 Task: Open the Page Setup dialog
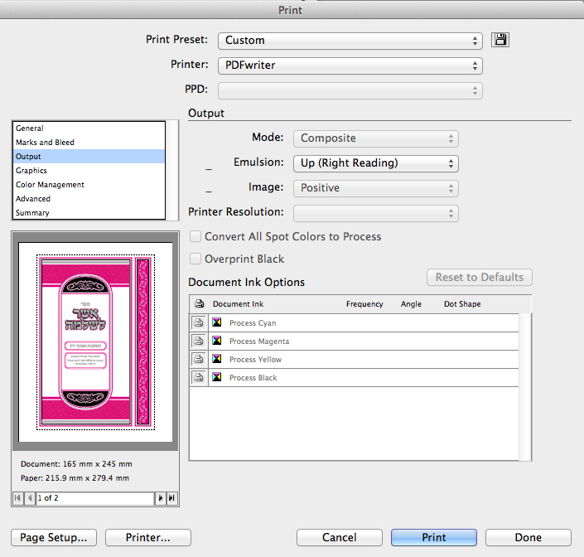[54, 537]
